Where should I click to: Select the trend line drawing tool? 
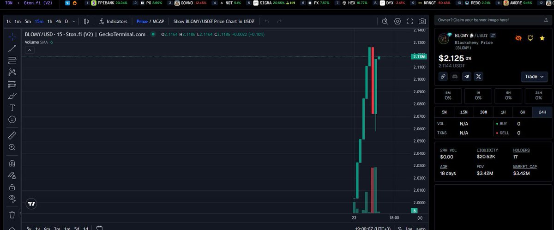point(12,48)
